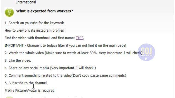Click the 'Subscribe to the channel' step
The width and height of the screenshot is (175, 98).
pos(26,83)
